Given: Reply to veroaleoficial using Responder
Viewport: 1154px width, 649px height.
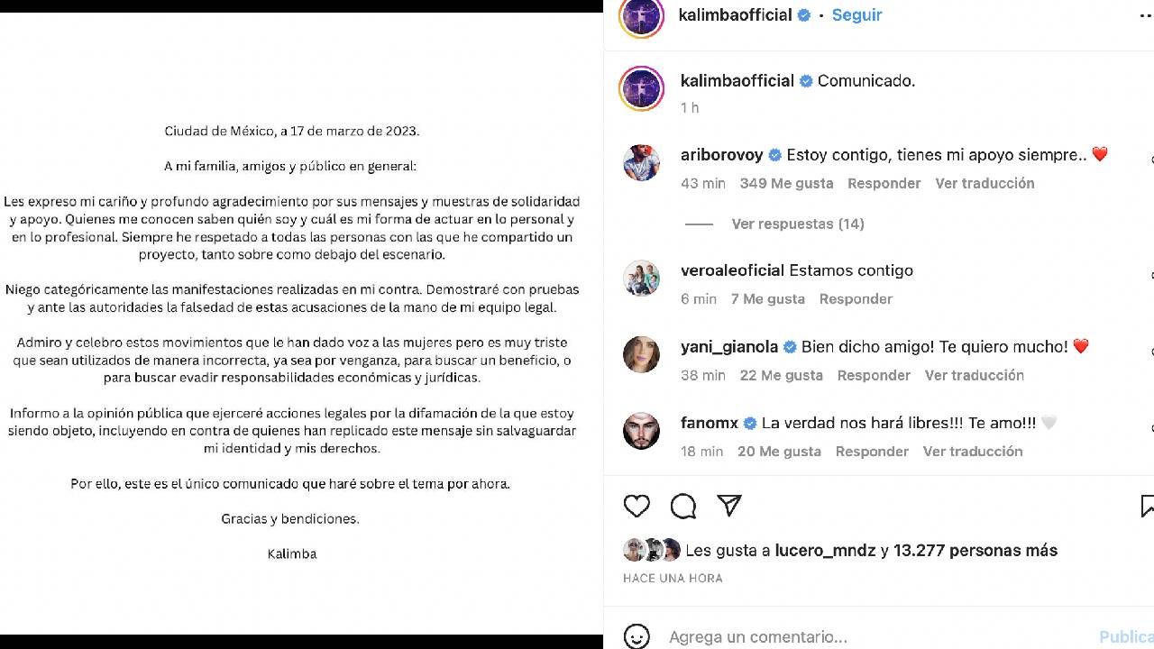Looking at the screenshot, I should [855, 298].
